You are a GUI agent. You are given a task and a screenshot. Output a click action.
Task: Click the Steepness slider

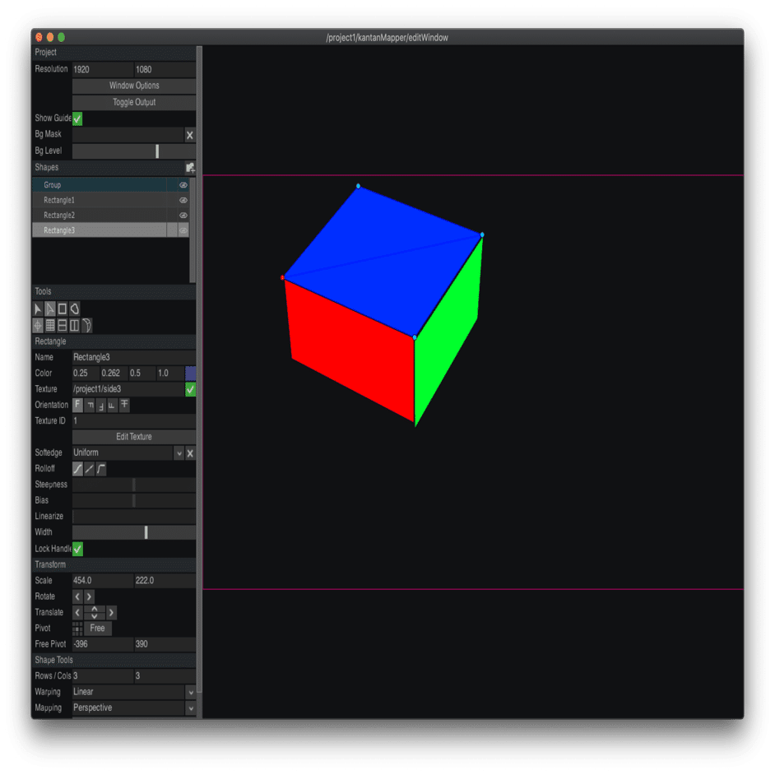(134, 485)
